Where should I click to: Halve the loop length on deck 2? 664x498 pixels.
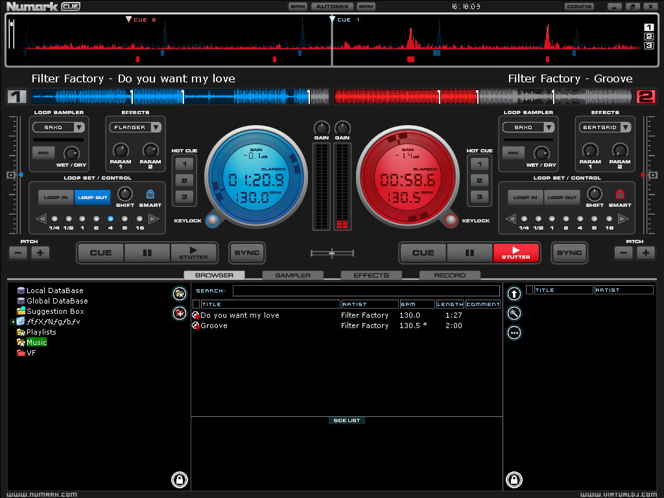coord(511,219)
